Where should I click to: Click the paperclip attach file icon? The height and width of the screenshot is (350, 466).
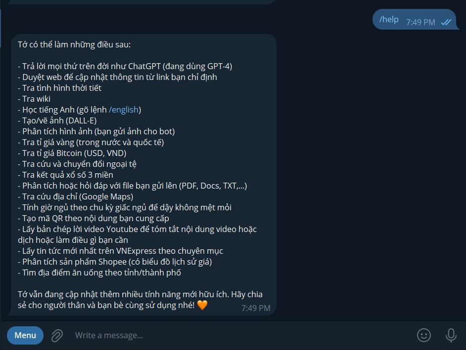[x=57, y=336]
